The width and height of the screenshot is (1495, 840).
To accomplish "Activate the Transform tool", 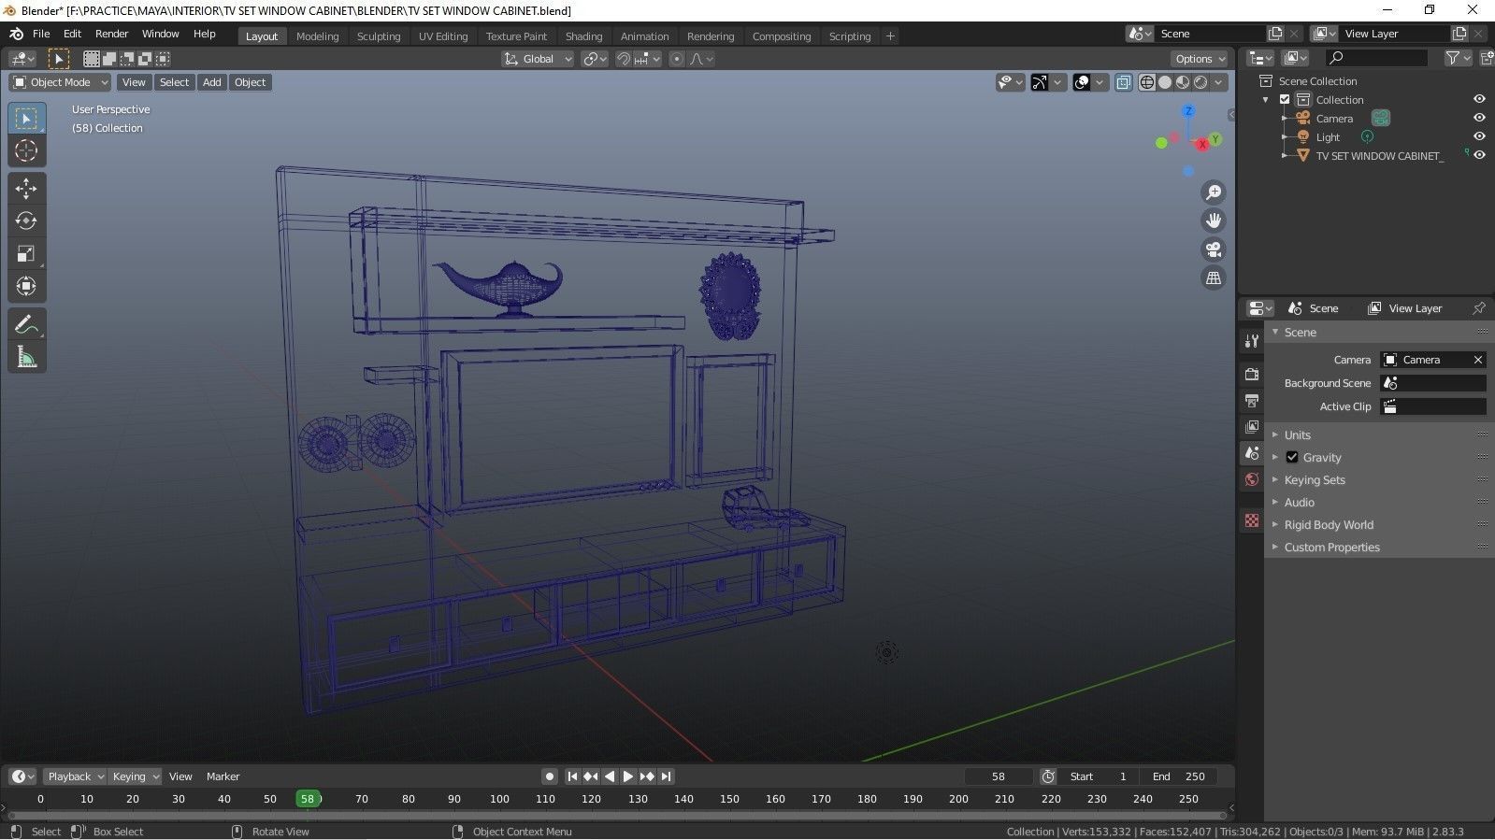I will point(26,286).
